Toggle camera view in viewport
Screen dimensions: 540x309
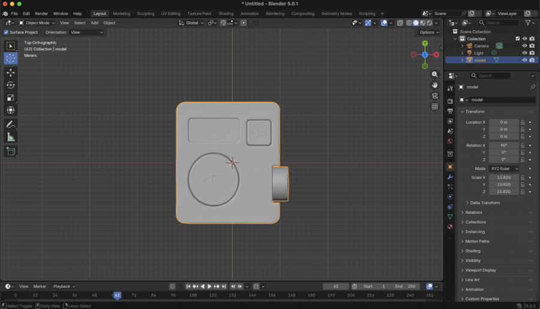[x=435, y=96]
